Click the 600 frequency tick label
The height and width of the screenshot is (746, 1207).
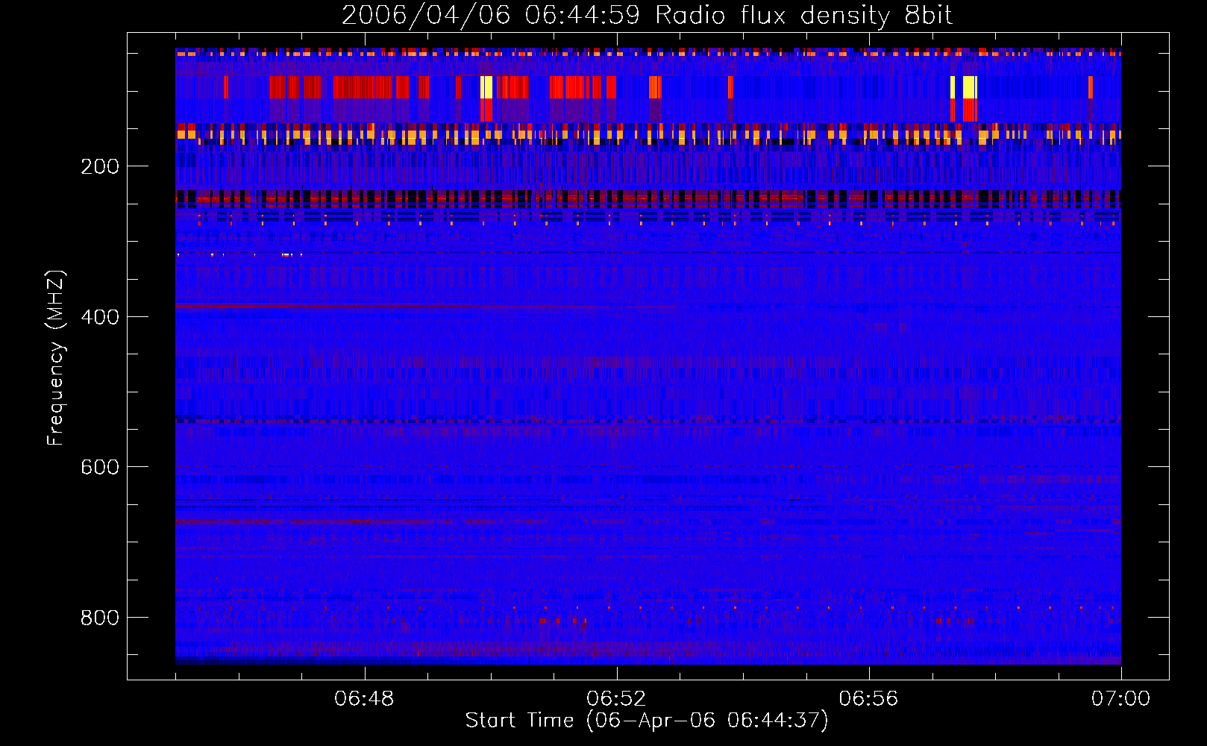100,467
